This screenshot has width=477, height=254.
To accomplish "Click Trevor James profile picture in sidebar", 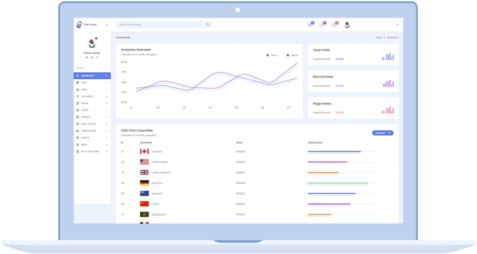I will (x=92, y=44).
